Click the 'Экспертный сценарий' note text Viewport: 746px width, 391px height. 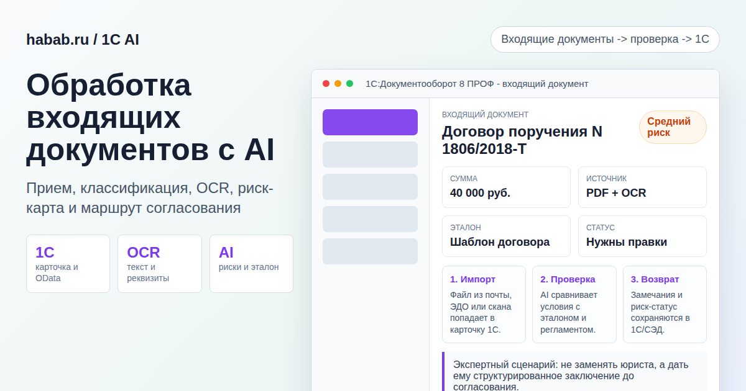pos(571,375)
